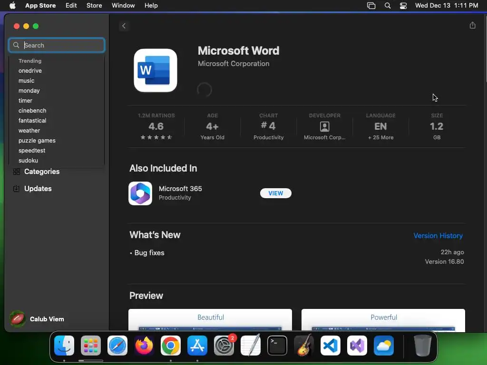Select trending search 'puzzle games'
487x365 pixels.
(x=37, y=141)
